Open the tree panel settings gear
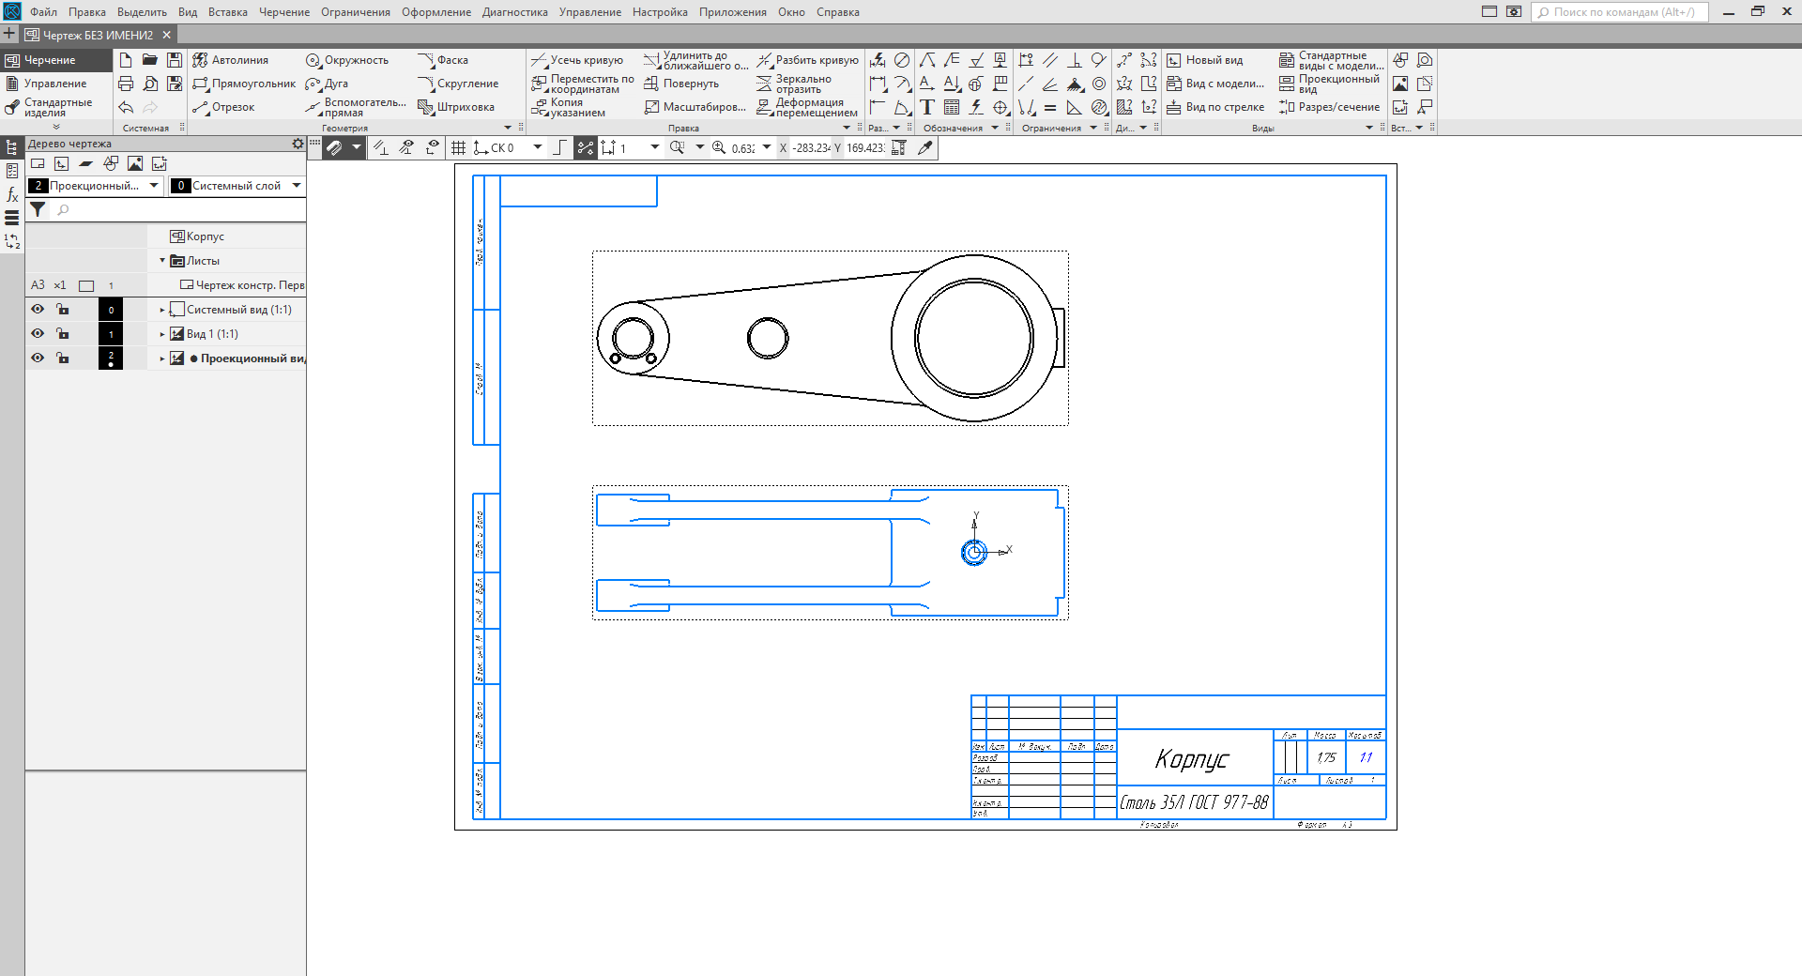This screenshot has width=1802, height=976. pyautogui.click(x=298, y=144)
